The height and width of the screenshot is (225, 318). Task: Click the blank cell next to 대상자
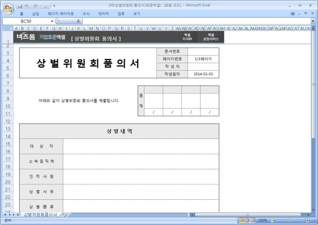click(141, 146)
